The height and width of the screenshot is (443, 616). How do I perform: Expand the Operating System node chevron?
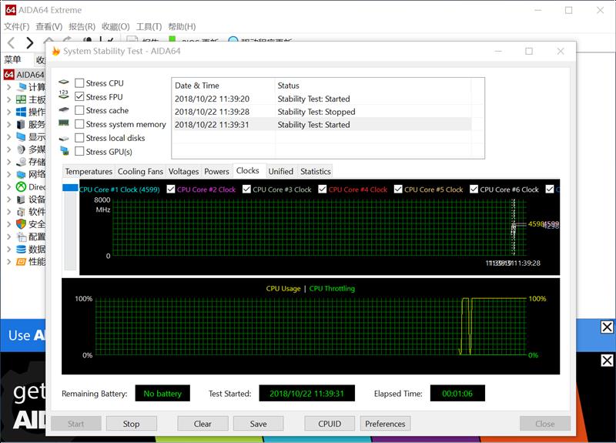click(x=8, y=112)
